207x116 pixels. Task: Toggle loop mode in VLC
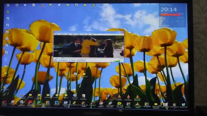coord(81,60)
